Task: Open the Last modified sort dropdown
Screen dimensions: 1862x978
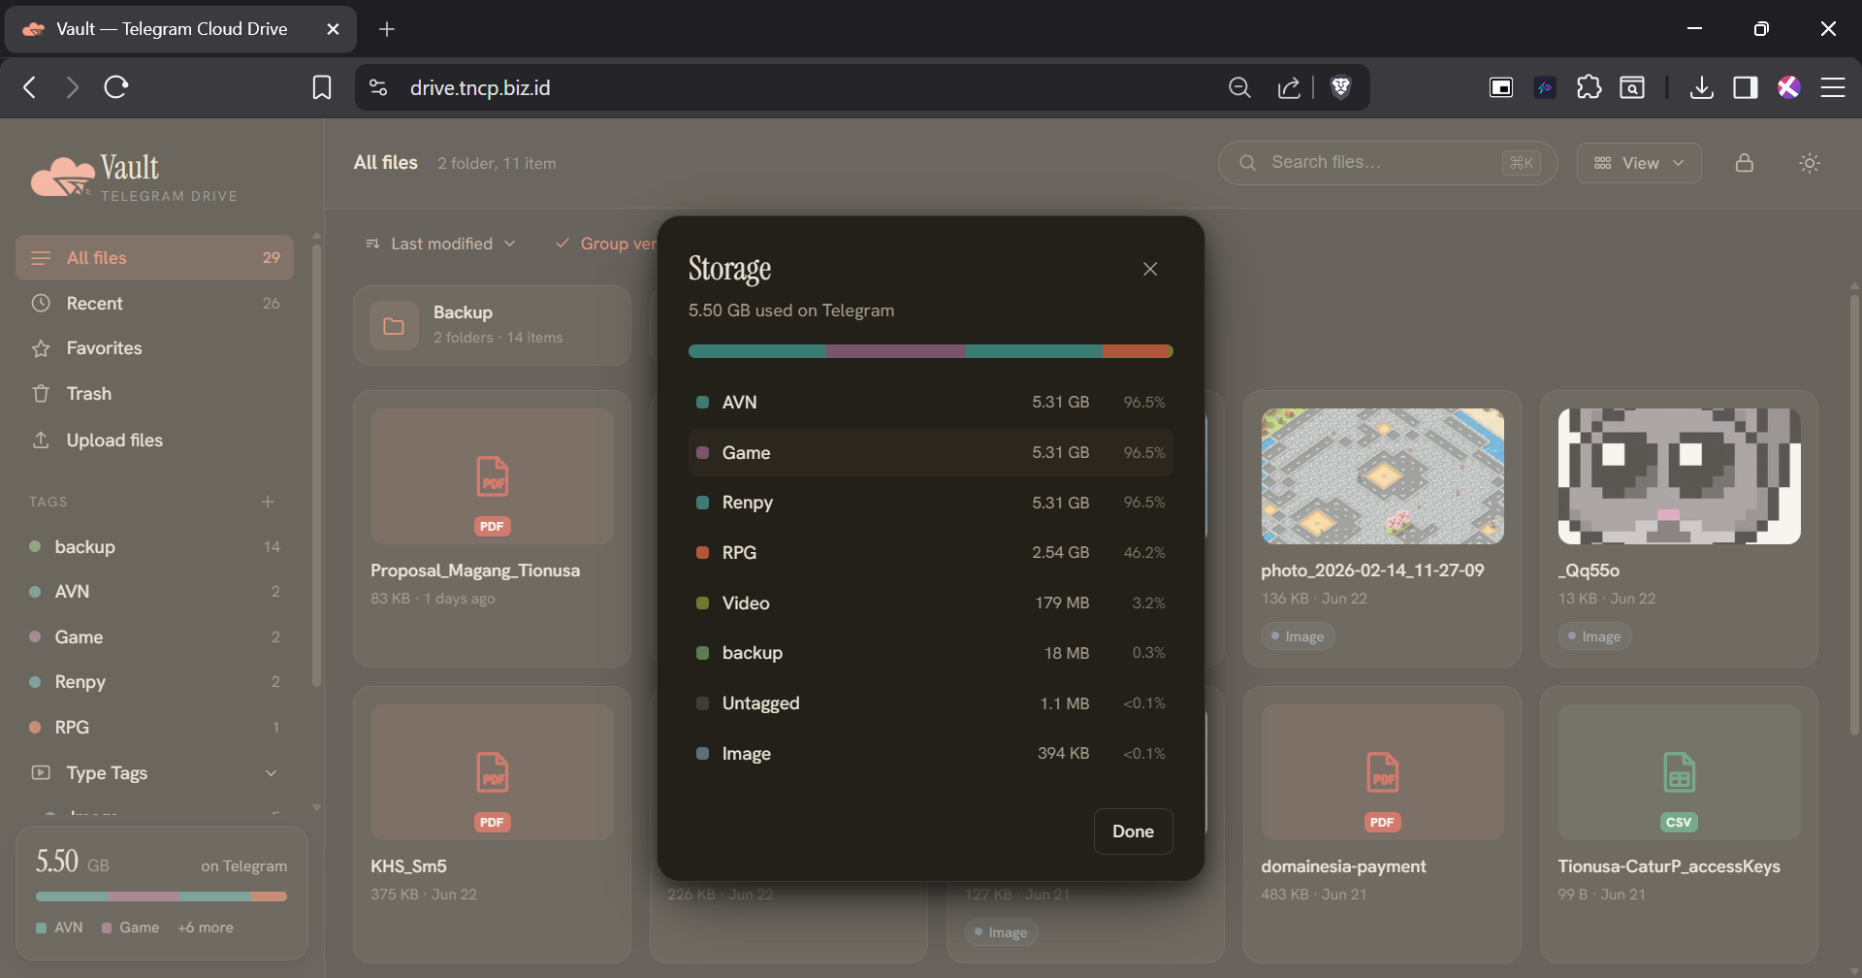Action: (x=440, y=244)
